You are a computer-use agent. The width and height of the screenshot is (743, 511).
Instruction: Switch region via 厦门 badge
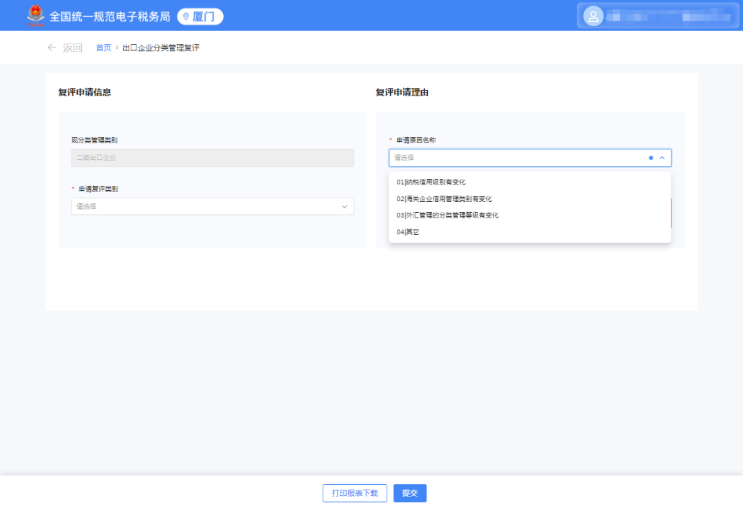tap(200, 17)
